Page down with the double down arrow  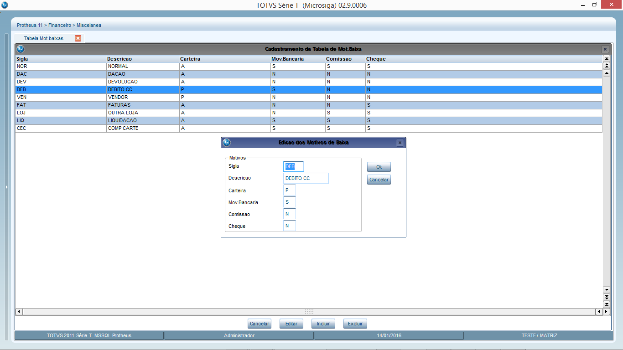pos(607,297)
